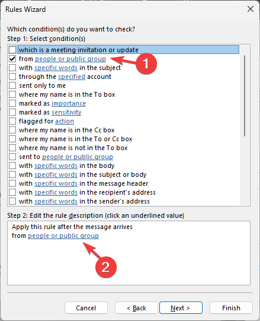Click 'people or public group' in 'sent to' row

(78, 157)
